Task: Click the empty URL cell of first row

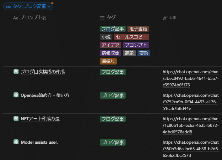Action: (x=191, y=45)
